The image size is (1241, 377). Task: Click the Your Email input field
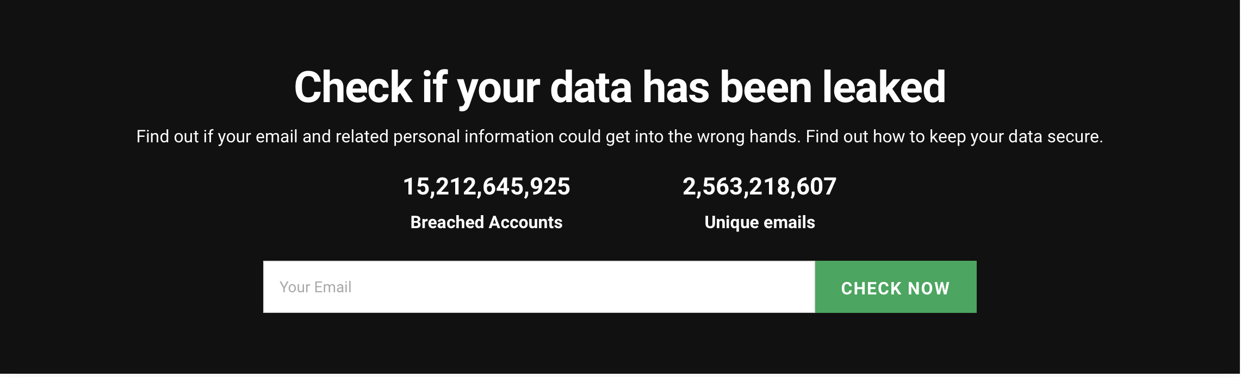coord(539,287)
